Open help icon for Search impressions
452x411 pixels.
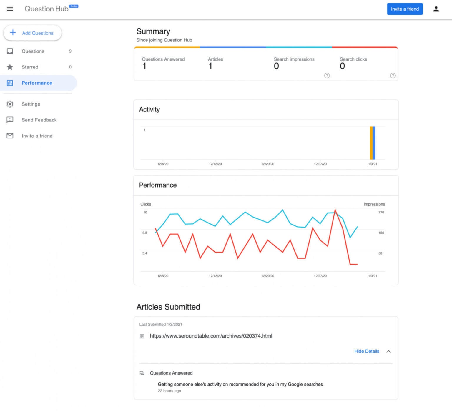(x=327, y=76)
